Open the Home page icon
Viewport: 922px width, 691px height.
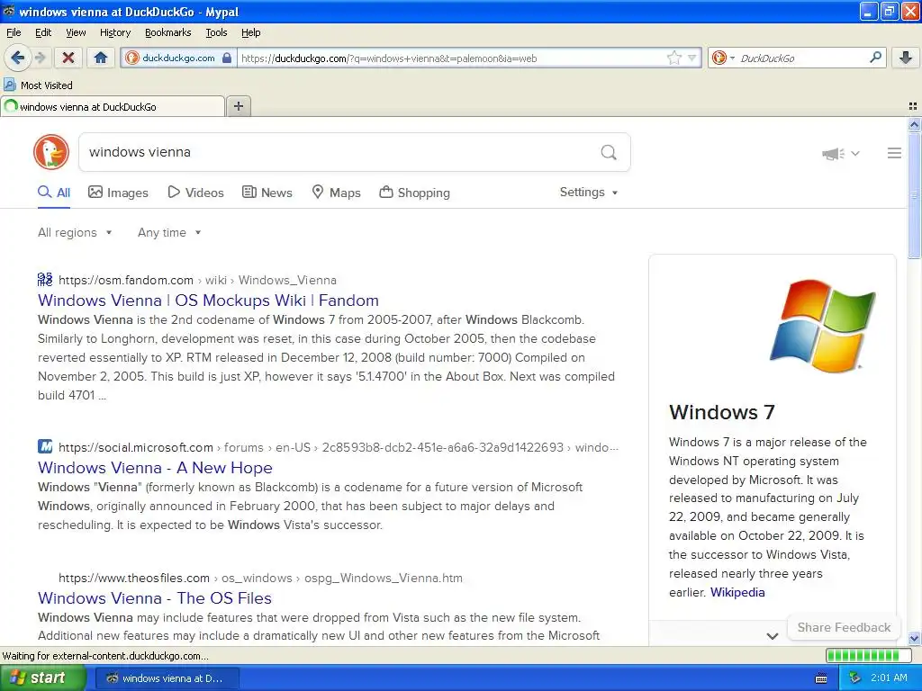tap(101, 58)
